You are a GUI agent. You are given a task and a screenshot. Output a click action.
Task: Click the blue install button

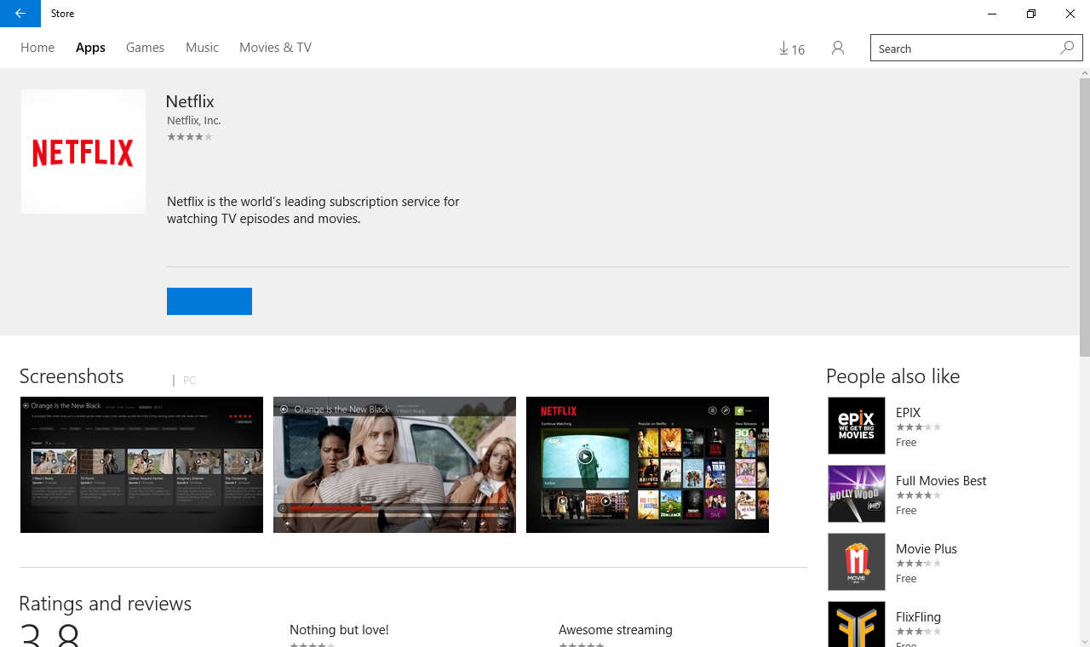(209, 301)
